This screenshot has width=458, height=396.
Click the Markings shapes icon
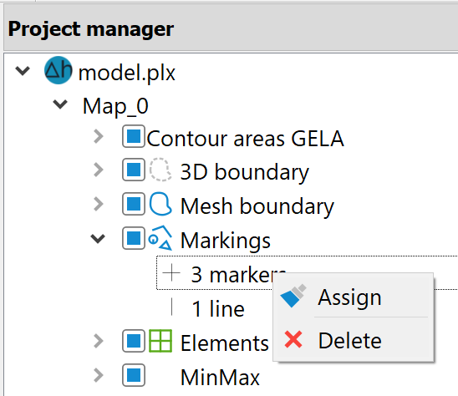tap(160, 238)
